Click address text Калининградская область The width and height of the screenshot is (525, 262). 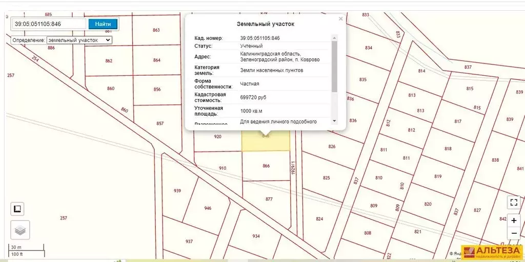click(x=271, y=54)
